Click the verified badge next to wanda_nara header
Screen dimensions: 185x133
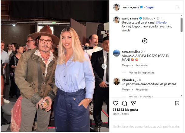pyautogui.click(x=141, y=7)
